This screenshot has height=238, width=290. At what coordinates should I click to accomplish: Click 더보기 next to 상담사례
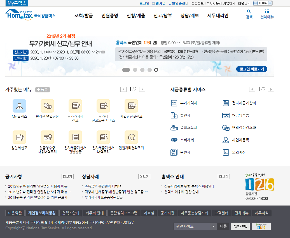(144, 177)
